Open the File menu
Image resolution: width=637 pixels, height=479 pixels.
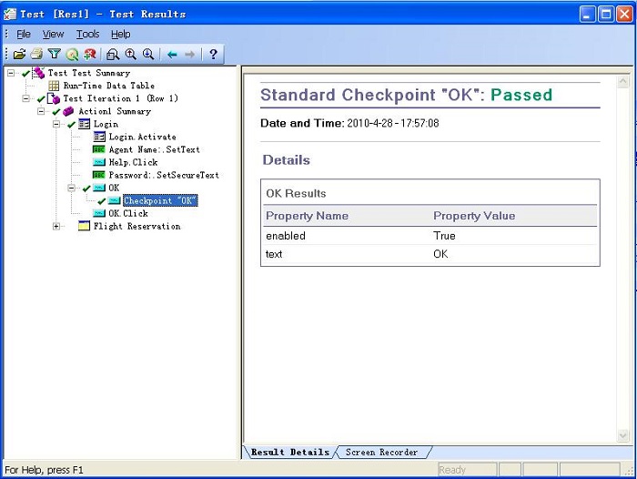pos(24,35)
